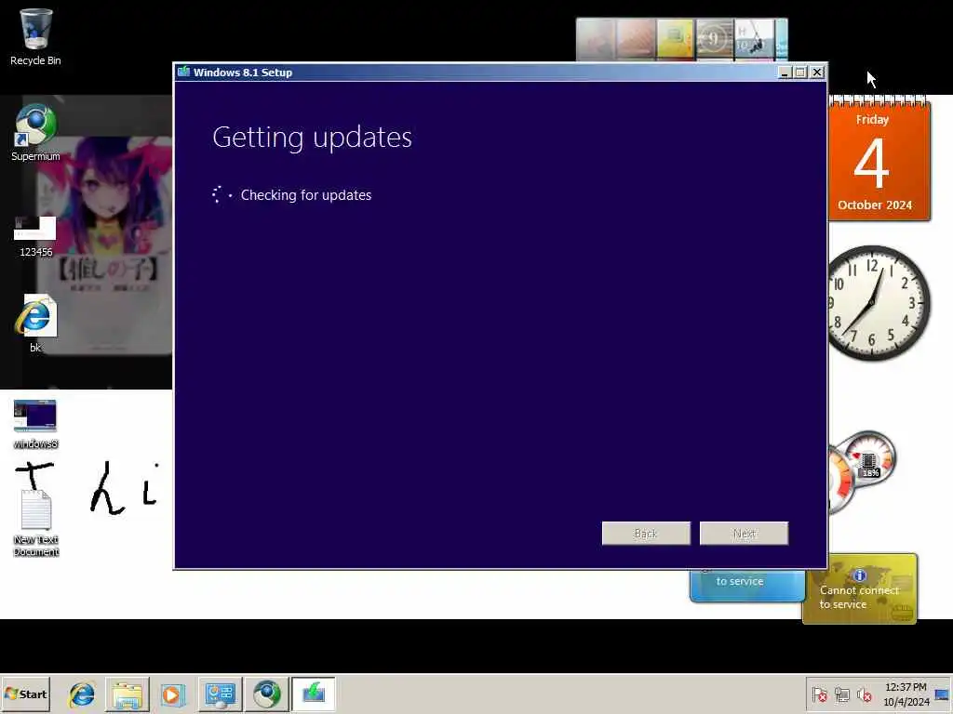Click the first gray thumbnail in the strip
953x714 pixels.
pyautogui.click(x=596, y=39)
